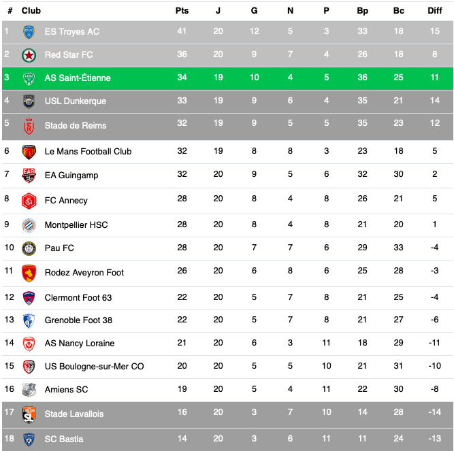Open Le Mans Football Club link
454x451 pixels.
[88, 151]
